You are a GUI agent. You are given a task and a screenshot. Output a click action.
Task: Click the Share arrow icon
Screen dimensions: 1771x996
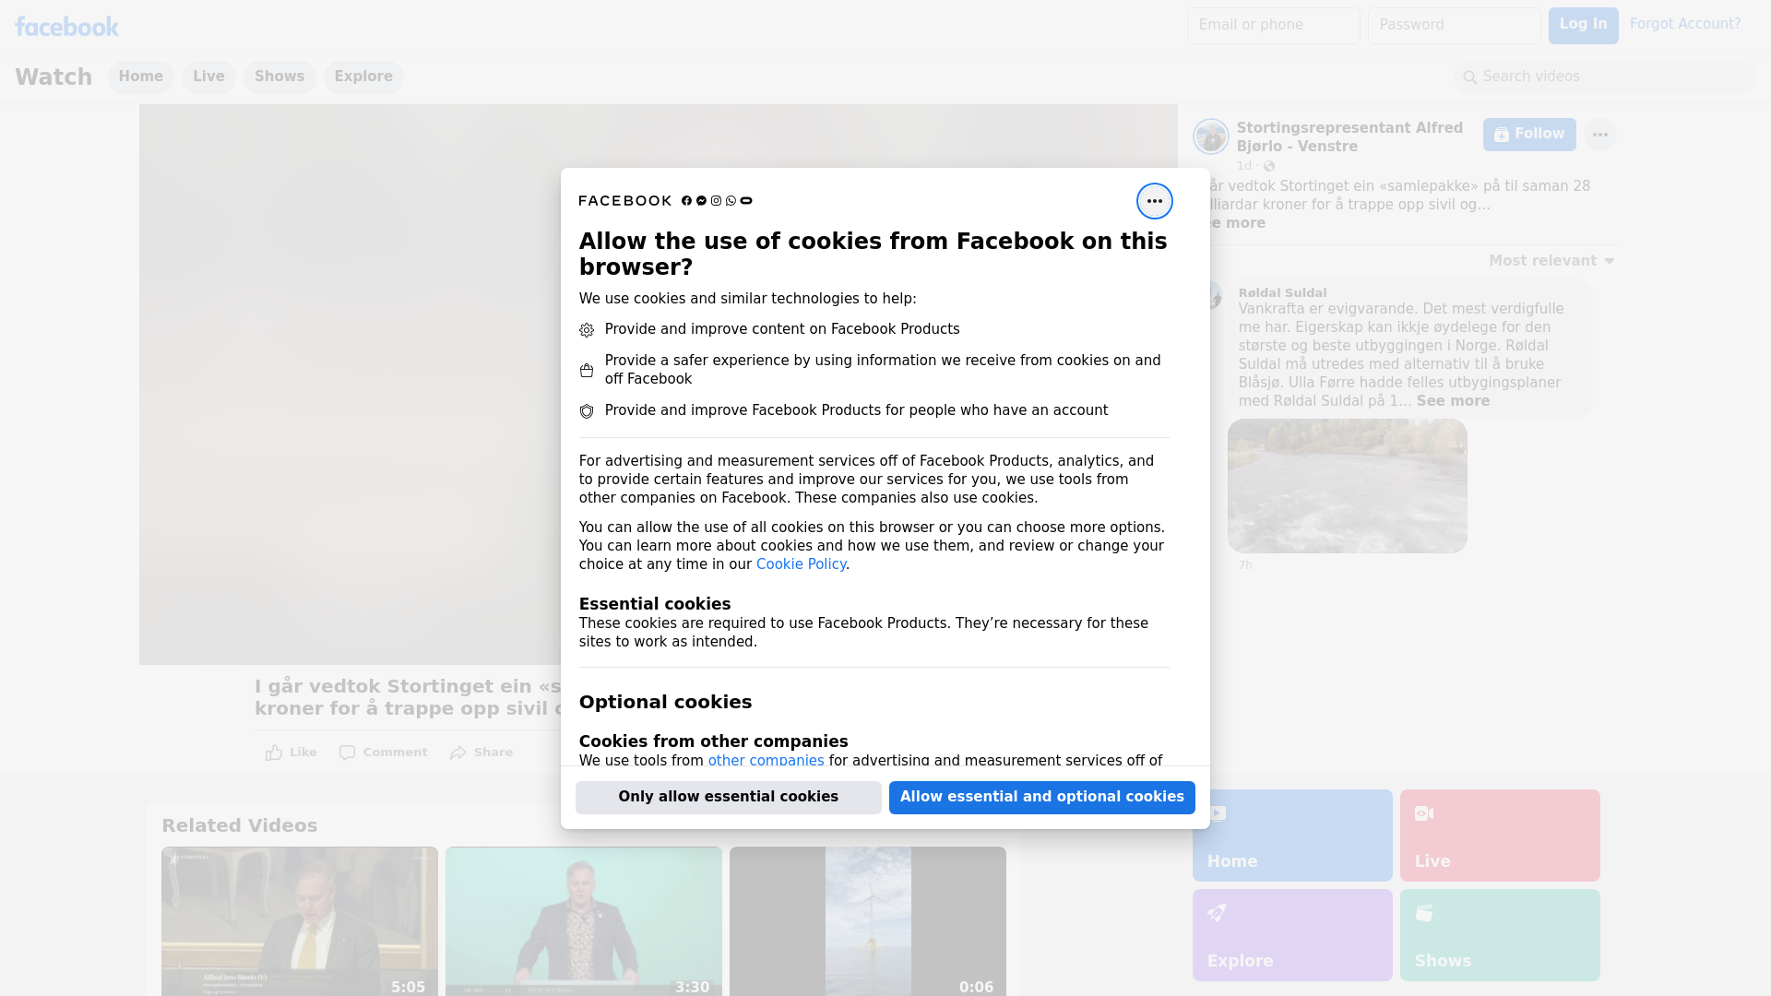458,753
